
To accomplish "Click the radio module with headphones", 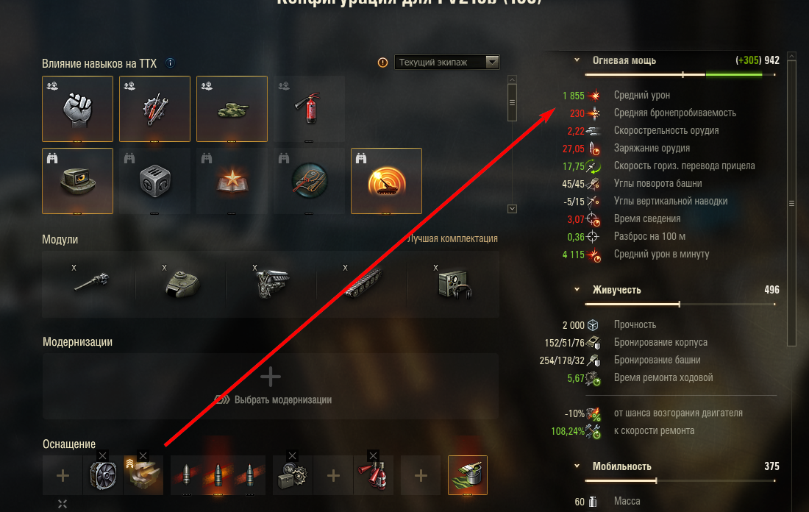I will (454, 285).
